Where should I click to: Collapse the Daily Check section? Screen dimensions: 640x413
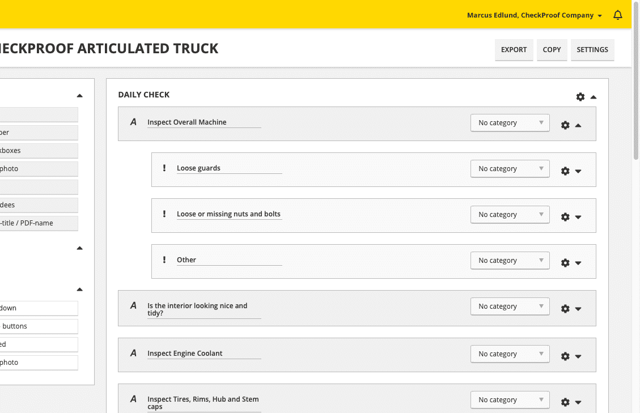coord(594,97)
